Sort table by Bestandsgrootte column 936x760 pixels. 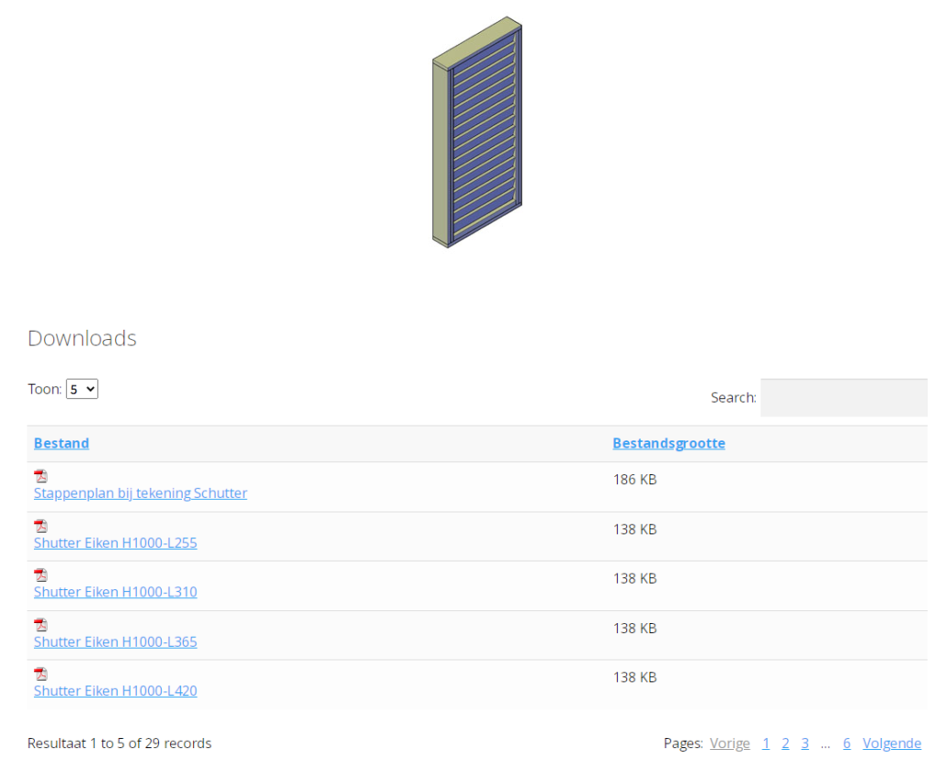(x=668, y=443)
